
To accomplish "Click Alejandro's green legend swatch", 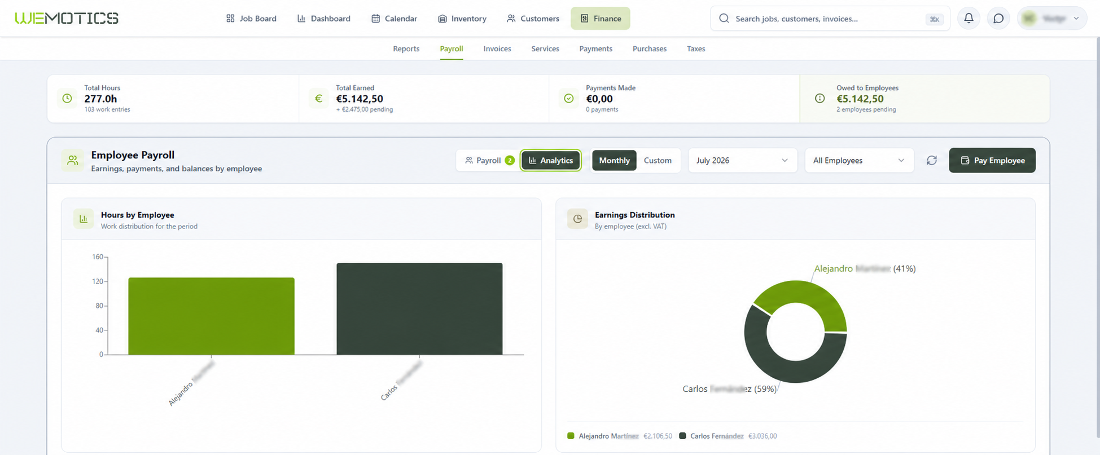I will (x=571, y=436).
